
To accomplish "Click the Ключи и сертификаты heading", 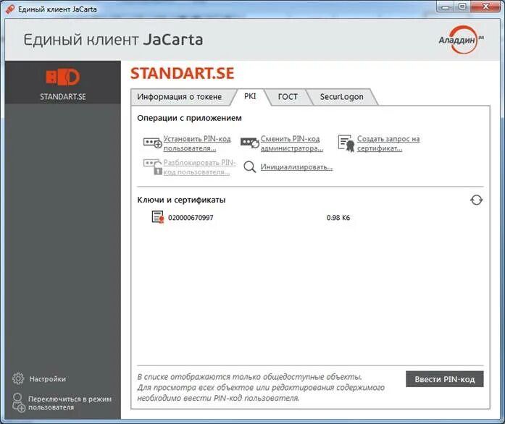I will (x=181, y=200).
